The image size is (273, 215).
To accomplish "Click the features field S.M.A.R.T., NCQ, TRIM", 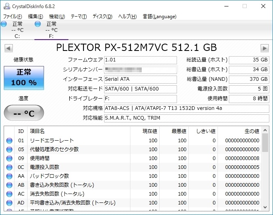I will (x=187, y=118).
